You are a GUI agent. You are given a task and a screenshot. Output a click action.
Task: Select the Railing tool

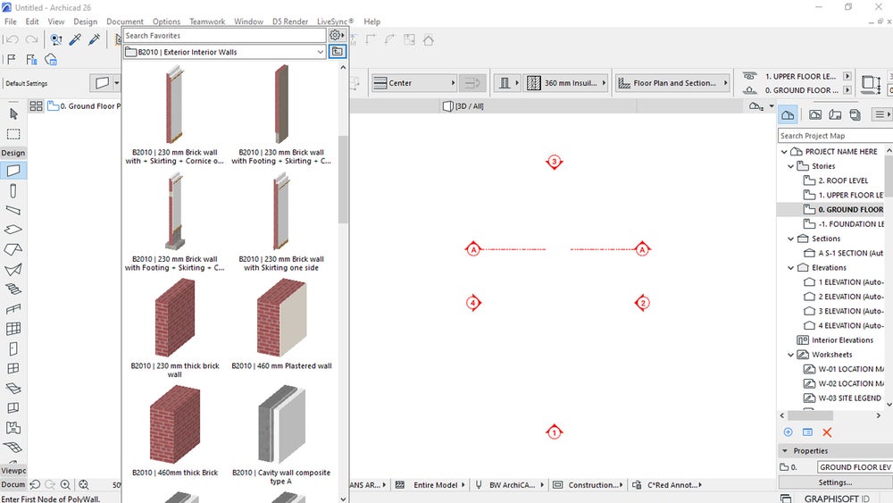pyautogui.click(x=13, y=309)
